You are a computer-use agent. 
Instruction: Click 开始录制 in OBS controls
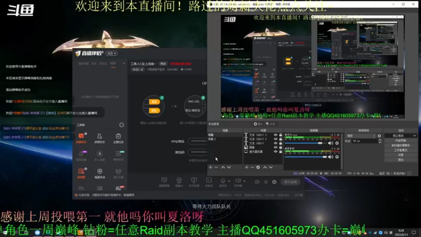point(400,141)
